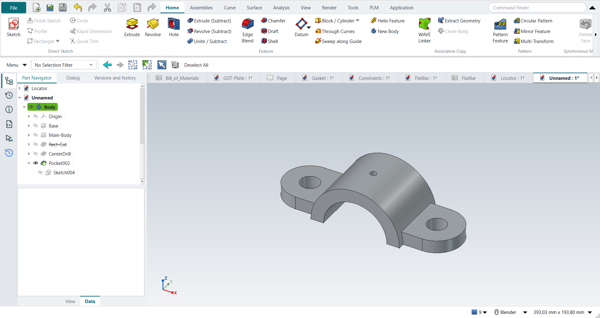This screenshot has width=600, height=318.
Task: Open the Sketch tool
Action: click(x=13, y=28)
